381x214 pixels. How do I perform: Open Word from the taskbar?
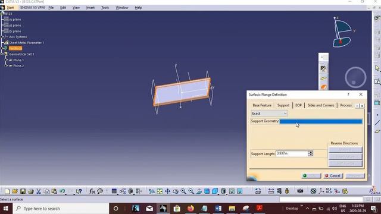click(218, 209)
